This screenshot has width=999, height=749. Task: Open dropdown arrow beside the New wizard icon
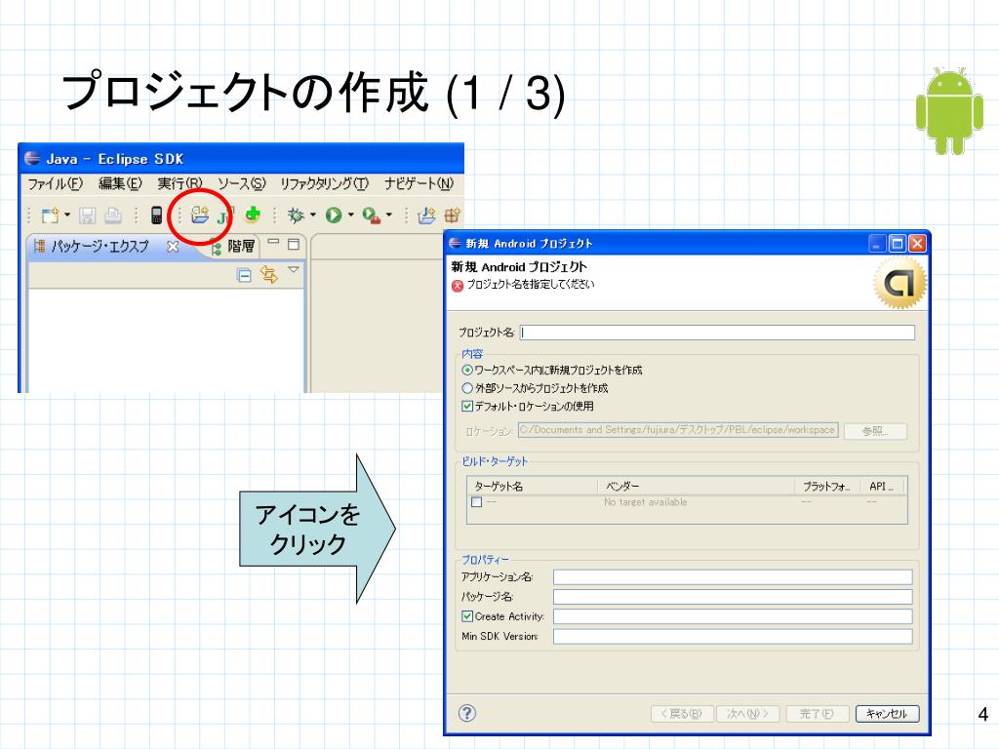click(67, 216)
